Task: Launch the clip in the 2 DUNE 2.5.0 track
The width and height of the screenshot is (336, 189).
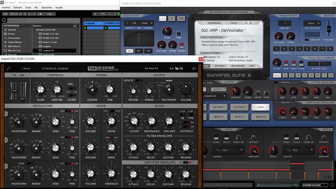Action: pos(106,28)
